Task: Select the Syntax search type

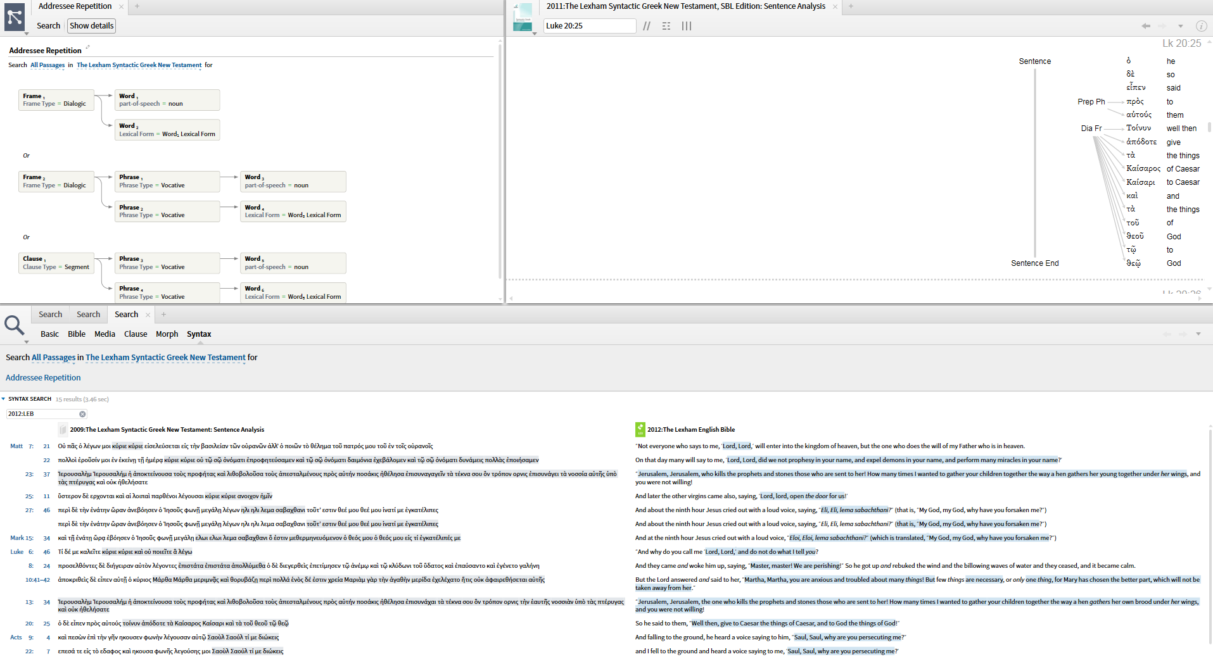Action: (199, 334)
